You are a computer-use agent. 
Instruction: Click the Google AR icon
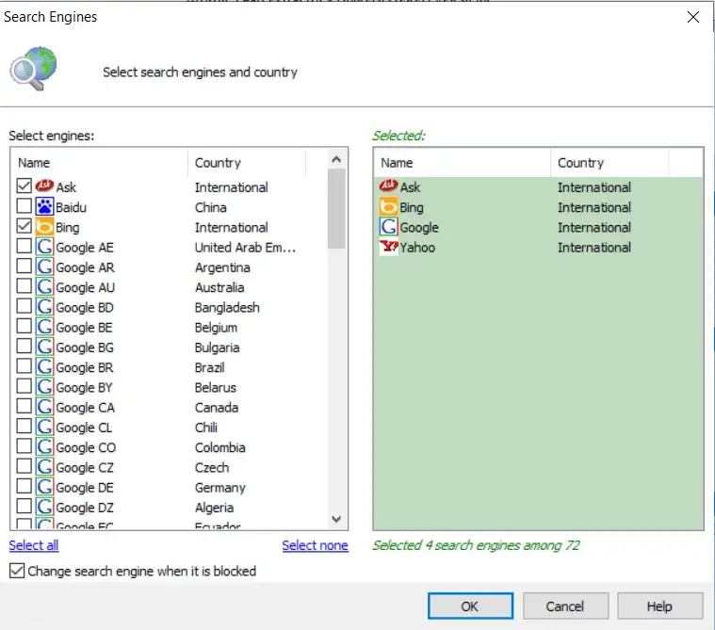44,267
